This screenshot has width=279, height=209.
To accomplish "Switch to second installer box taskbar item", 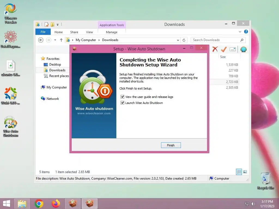I will tap(89, 204).
